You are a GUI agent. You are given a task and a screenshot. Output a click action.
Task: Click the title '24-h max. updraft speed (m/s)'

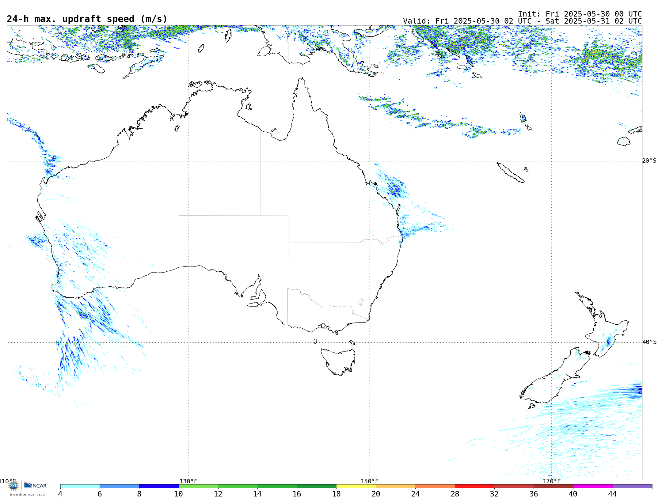[87, 19]
